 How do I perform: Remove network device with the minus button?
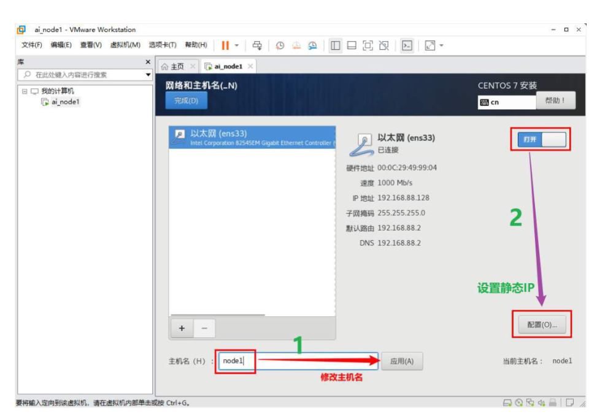(204, 329)
